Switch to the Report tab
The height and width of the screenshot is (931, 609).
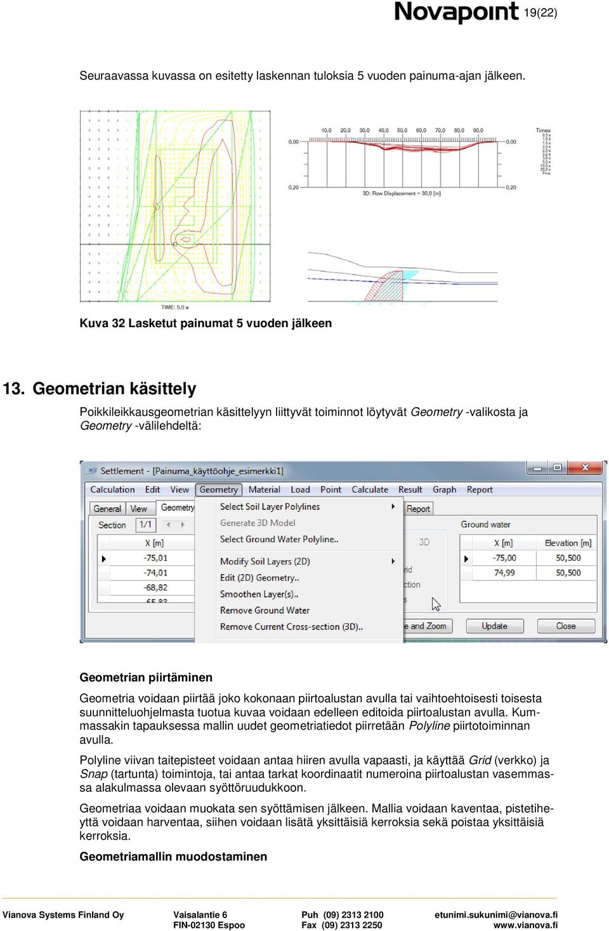[x=418, y=509]
